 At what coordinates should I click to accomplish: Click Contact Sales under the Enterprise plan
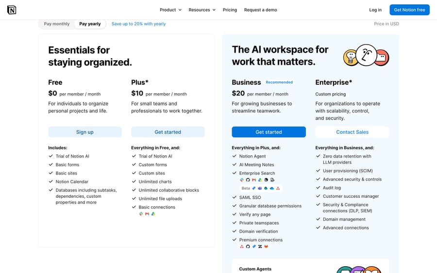point(353,132)
